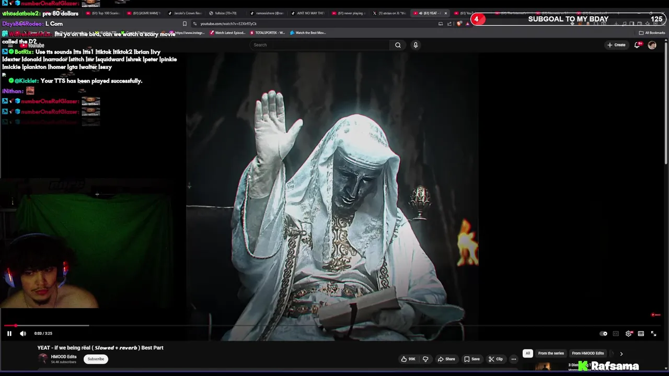The width and height of the screenshot is (669, 376).
Task: Mute the video with the speaker icon
Action: click(x=23, y=333)
